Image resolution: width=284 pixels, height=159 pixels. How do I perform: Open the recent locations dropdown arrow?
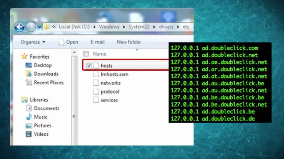coord(39,27)
